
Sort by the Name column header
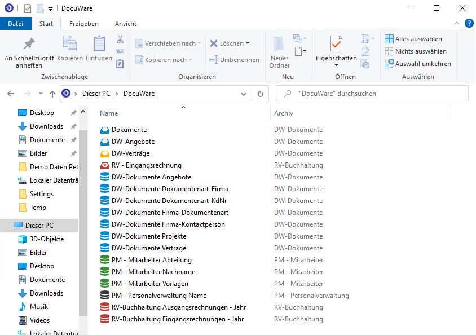point(109,113)
